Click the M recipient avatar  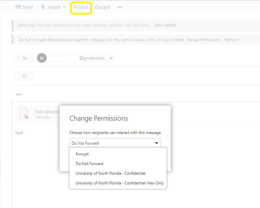coord(42,58)
